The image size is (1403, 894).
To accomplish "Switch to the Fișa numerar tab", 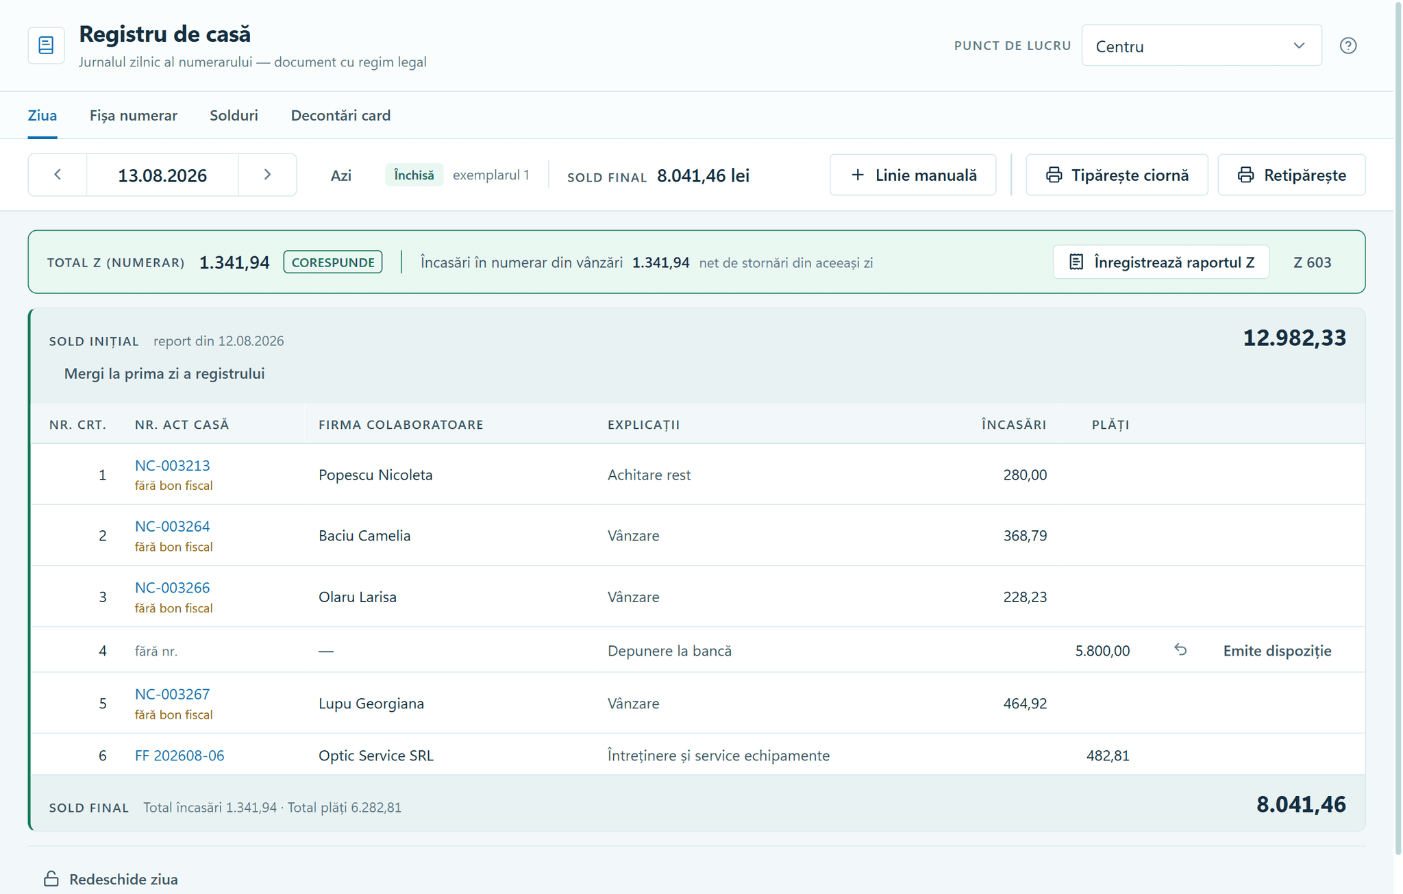I will [x=134, y=115].
